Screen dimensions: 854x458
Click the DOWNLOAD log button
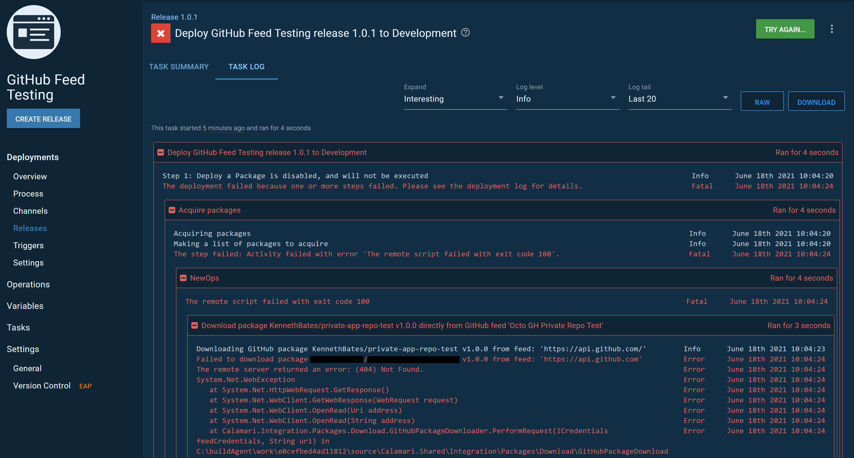(x=816, y=101)
